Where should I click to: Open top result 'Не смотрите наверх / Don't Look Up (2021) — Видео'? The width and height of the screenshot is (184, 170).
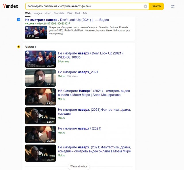pos(67,20)
